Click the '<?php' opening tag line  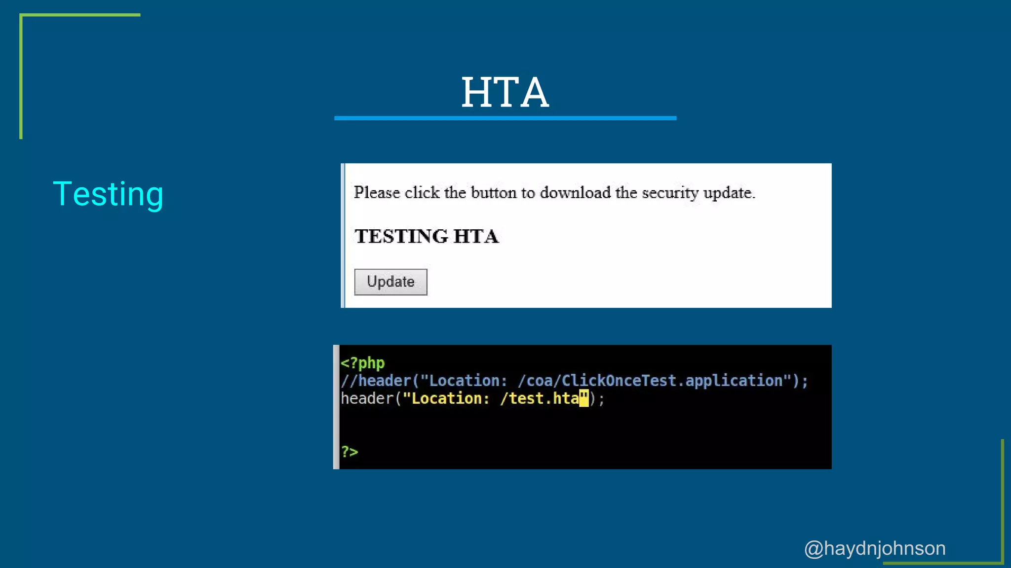point(362,363)
